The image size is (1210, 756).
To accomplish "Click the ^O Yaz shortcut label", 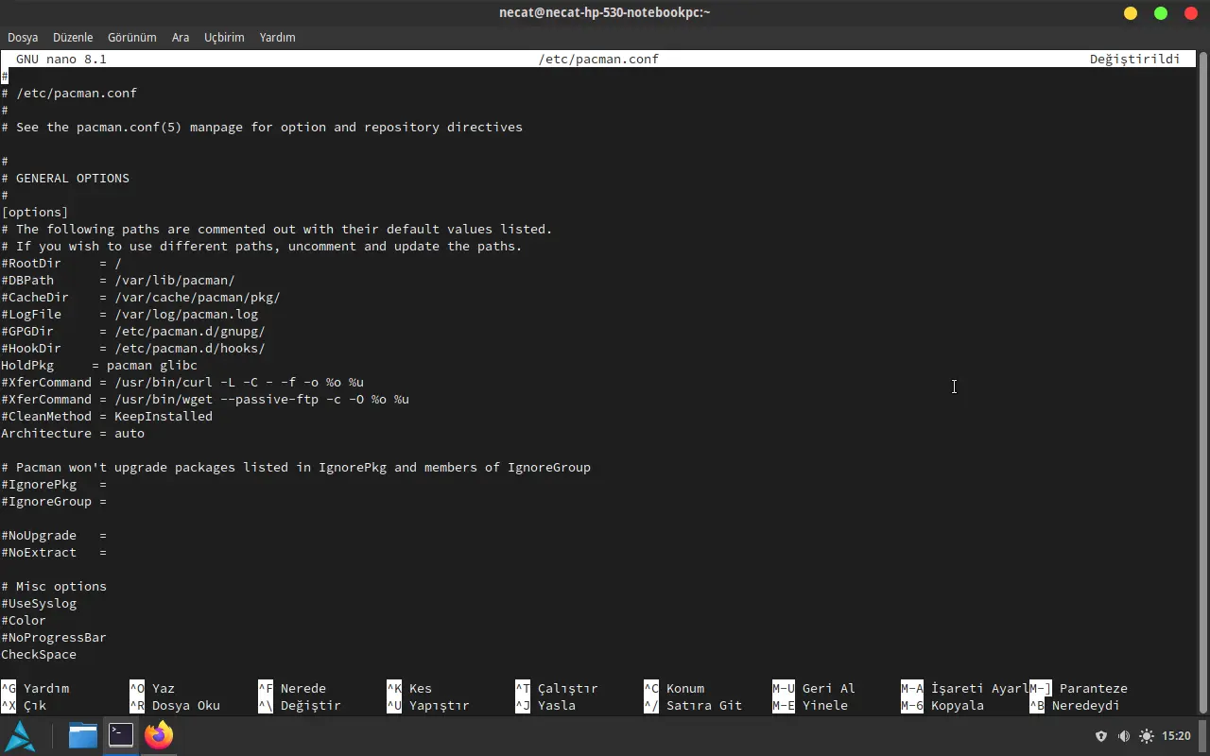I will (152, 688).
